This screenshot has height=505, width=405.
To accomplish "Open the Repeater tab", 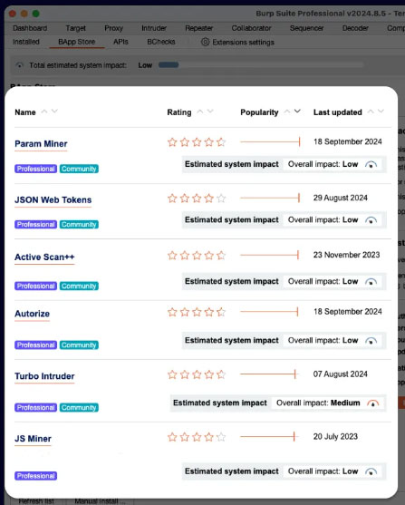I will [199, 28].
